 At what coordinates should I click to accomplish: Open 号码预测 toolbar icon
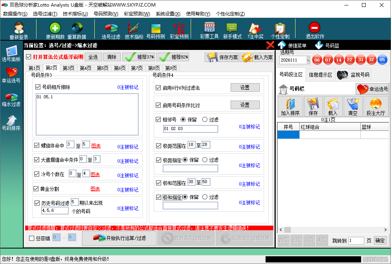click(156, 30)
